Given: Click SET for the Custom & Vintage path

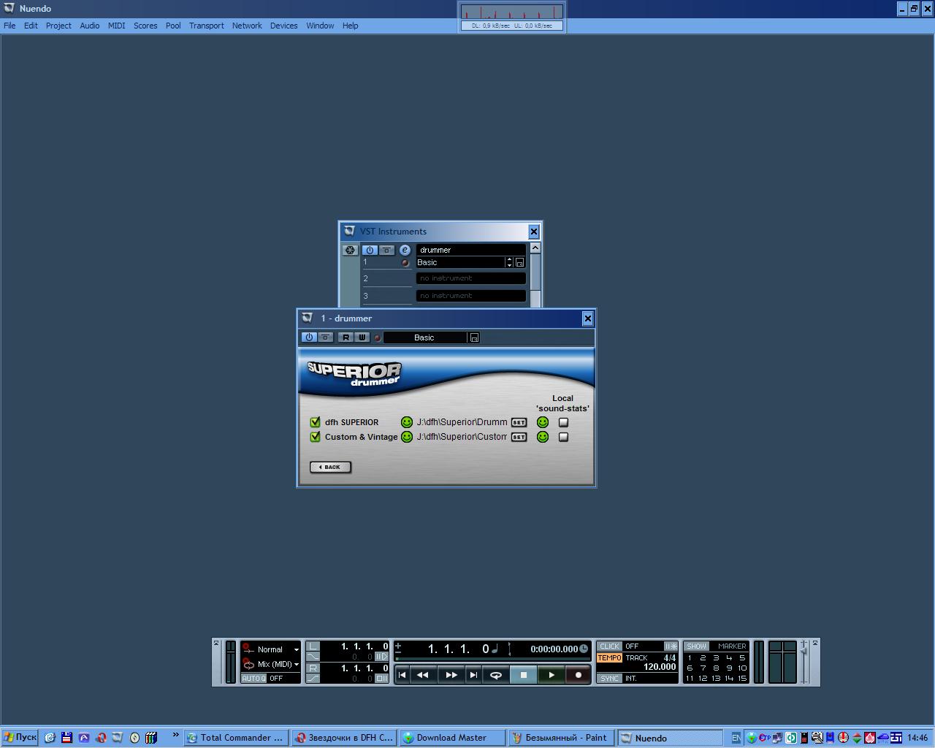Looking at the screenshot, I should point(519,437).
